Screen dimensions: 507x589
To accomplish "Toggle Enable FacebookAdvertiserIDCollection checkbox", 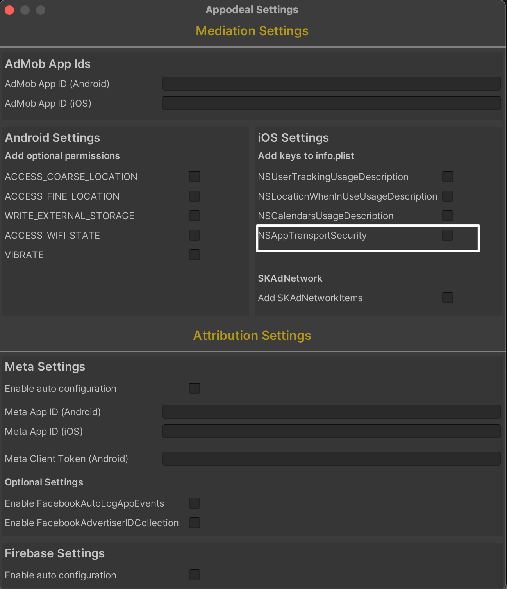I will pyautogui.click(x=194, y=523).
